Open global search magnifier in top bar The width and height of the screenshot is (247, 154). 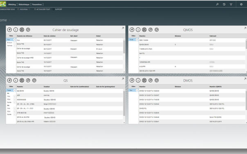tap(218, 4)
